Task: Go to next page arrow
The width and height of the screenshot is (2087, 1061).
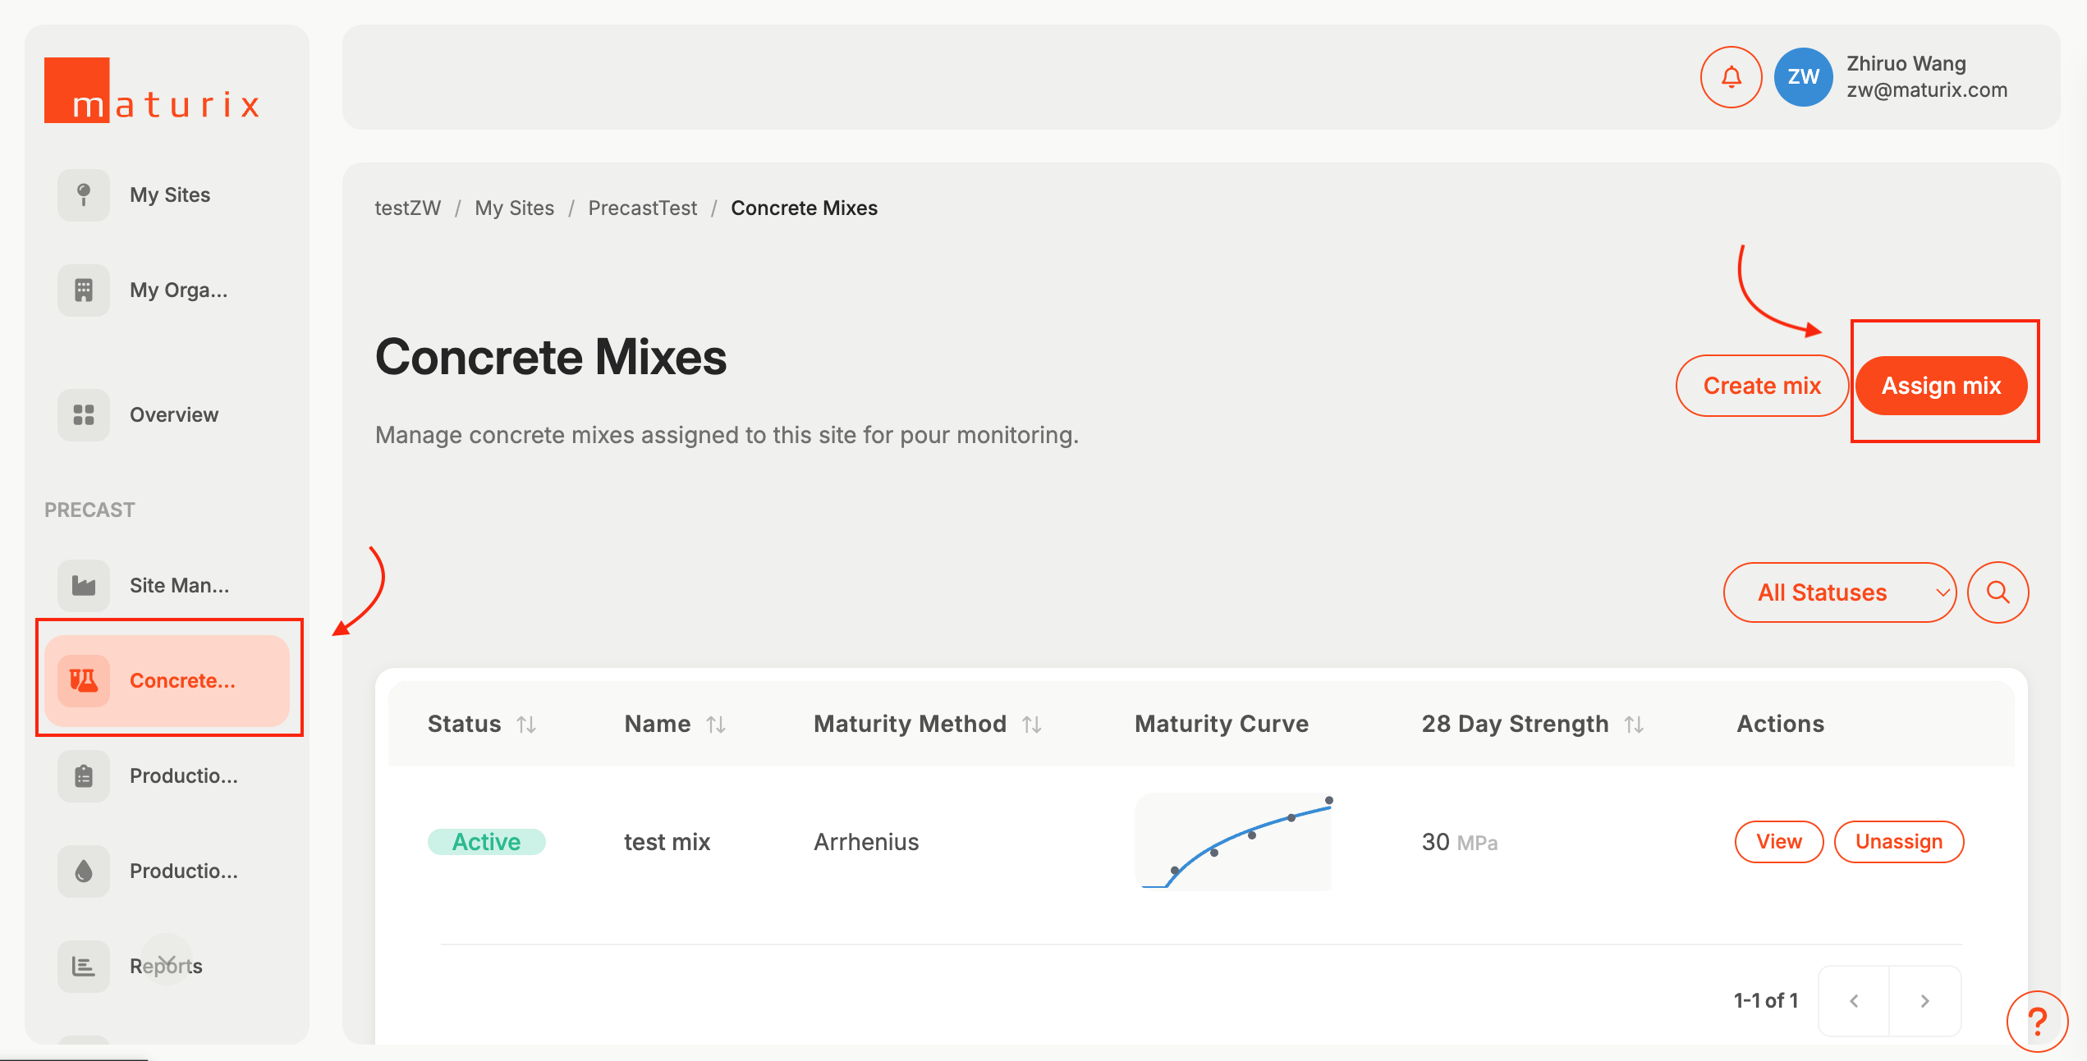Action: point(1924,1001)
